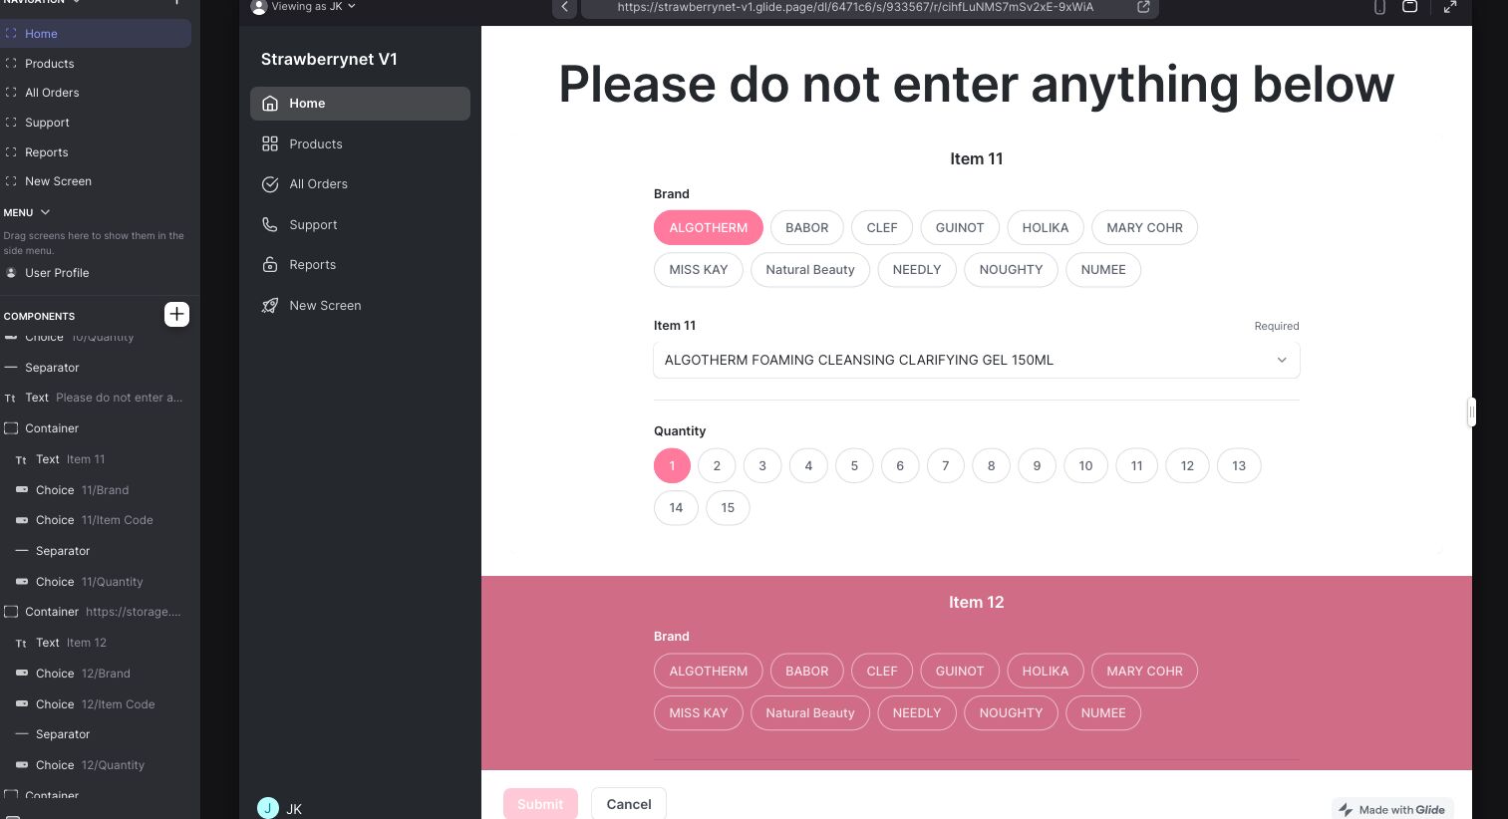Select quantity 15 for Item 11
1508x819 pixels.
[x=728, y=508]
